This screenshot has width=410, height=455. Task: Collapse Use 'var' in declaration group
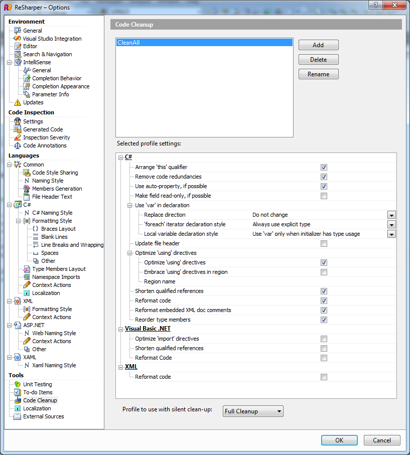(130, 206)
